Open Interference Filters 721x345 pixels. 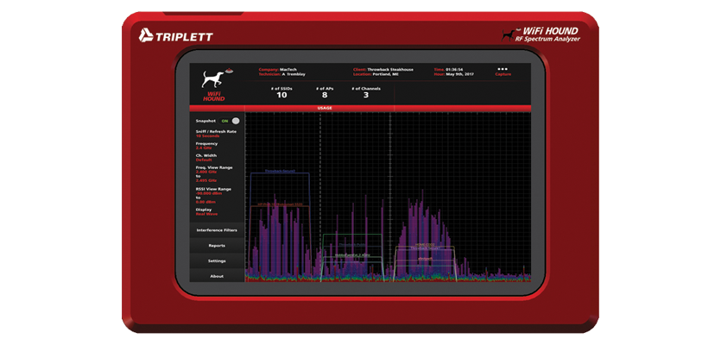(x=217, y=230)
